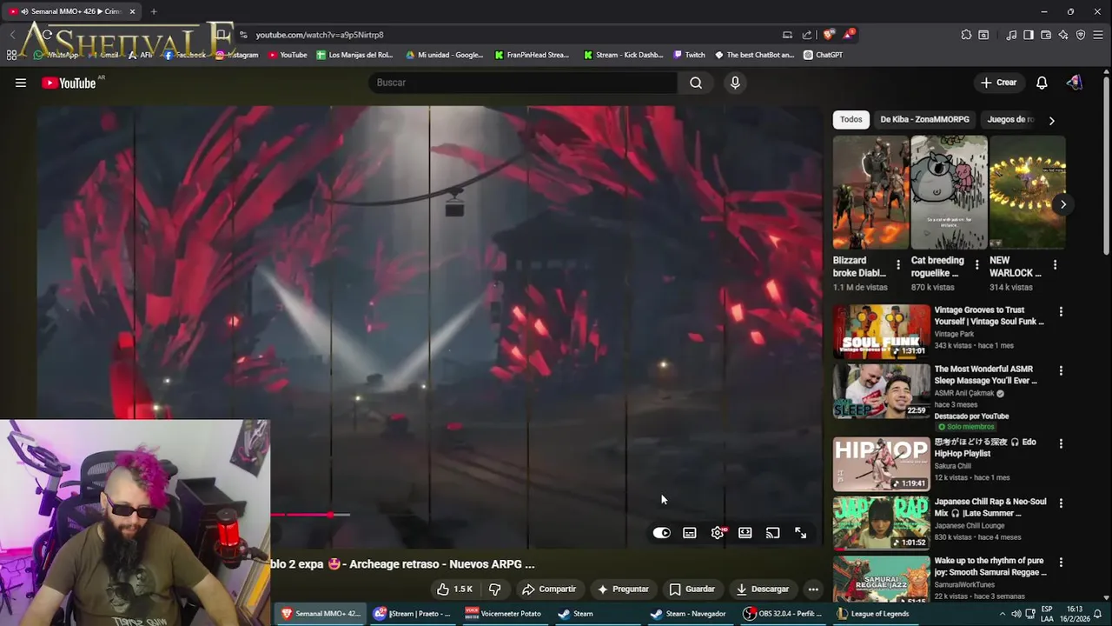Select the De Kiba - ZonaMMORPG chip
This screenshot has height=626, width=1112.
(x=924, y=120)
